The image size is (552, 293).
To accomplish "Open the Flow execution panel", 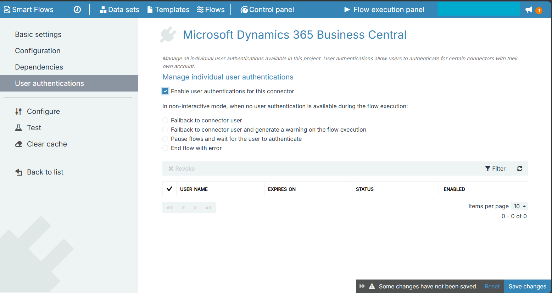I will (x=384, y=10).
